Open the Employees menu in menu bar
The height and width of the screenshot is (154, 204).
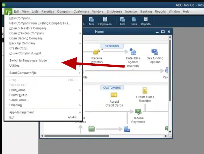(x=114, y=11)
